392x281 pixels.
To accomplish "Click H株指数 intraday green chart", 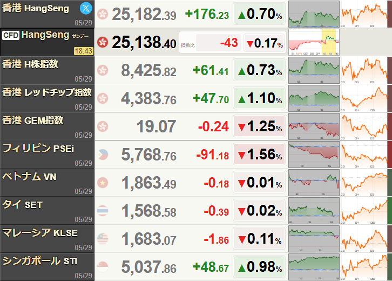I will click(x=314, y=70).
